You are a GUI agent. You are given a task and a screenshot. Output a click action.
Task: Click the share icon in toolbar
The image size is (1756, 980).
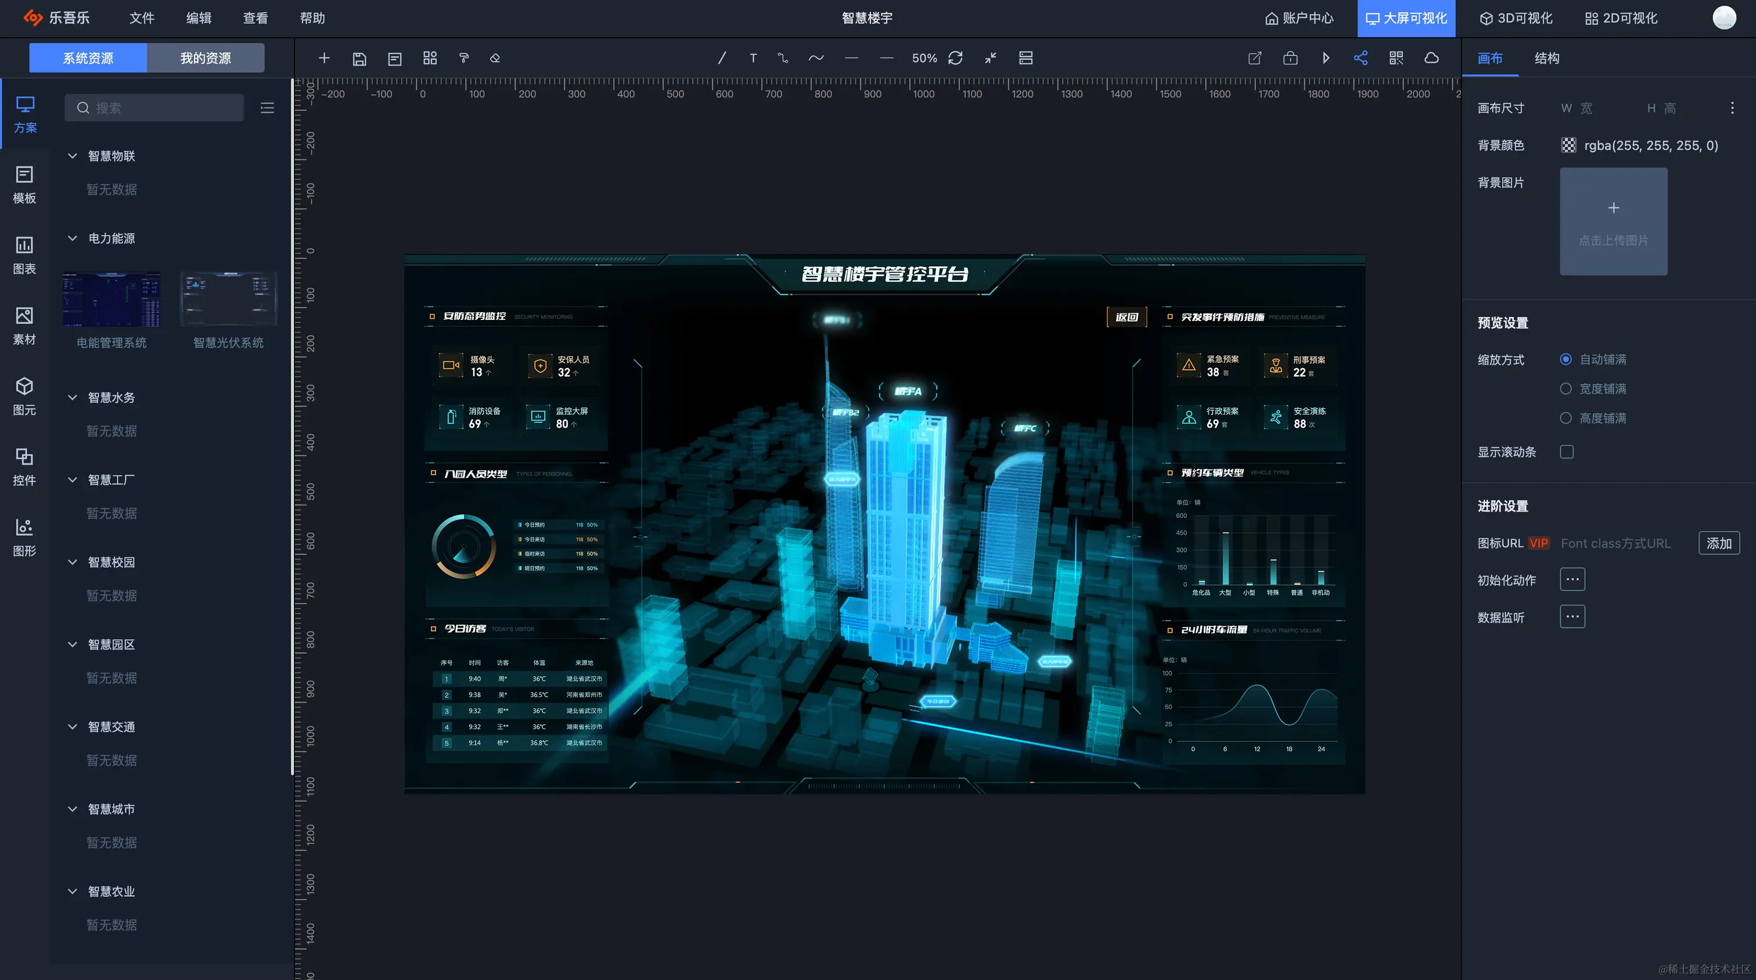pos(1361,59)
